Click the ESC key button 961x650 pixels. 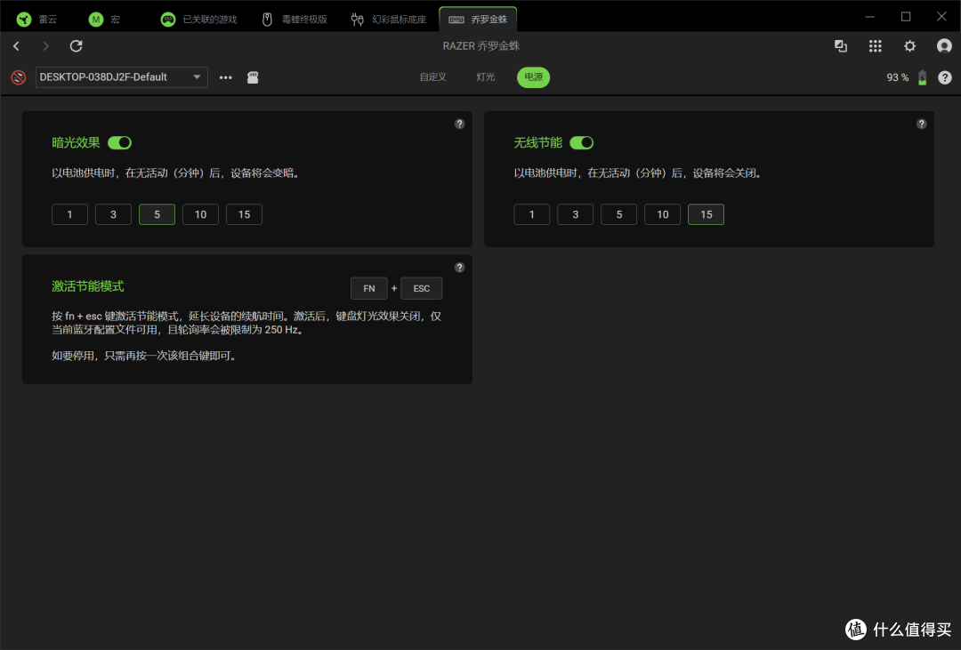(422, 289)
